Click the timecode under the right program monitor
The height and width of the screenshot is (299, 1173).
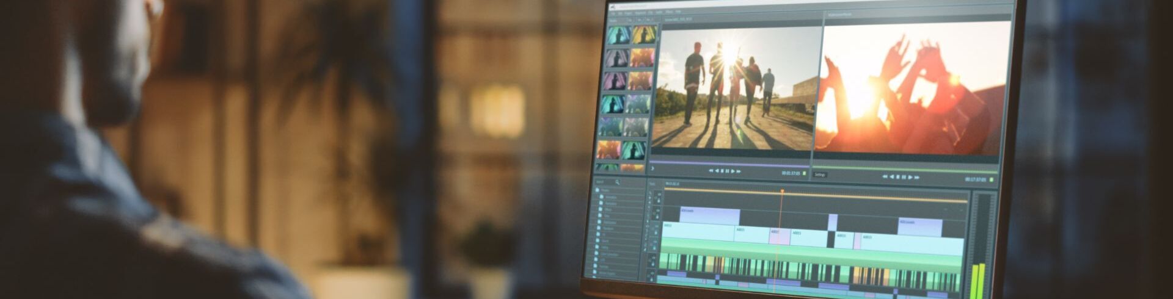[976, 179]
